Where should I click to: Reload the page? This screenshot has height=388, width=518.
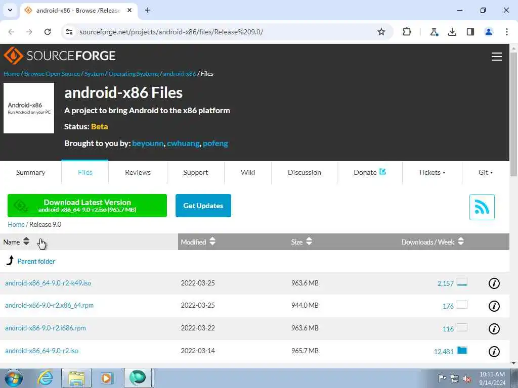point(48,32)
